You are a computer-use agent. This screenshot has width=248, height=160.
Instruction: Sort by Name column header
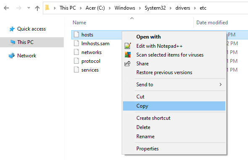point(79,23)
